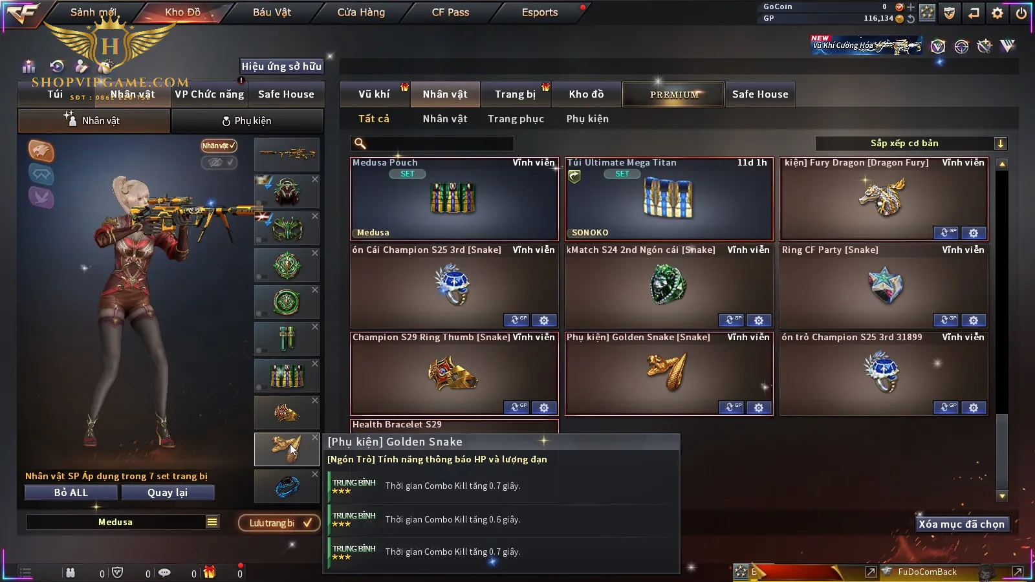Toggle the Nhân vật checkbox above character
Screen dimensions: 1035x582
[219, 145]
